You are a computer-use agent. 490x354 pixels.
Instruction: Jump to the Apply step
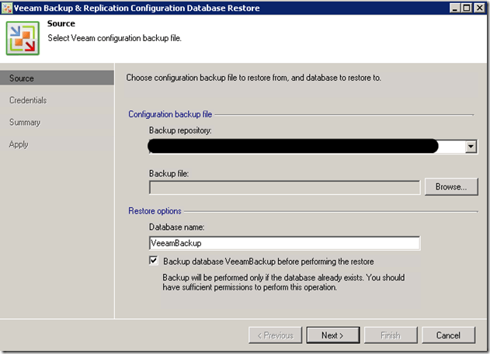pos(19,144)
